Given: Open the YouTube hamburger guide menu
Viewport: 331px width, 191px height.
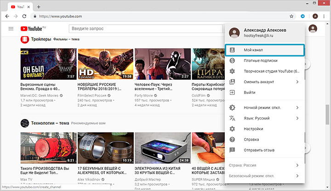Looking at the screenshot, I should (11, 28).
